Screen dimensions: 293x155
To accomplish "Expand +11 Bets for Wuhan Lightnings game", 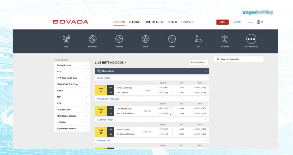I will pos(147,90).
